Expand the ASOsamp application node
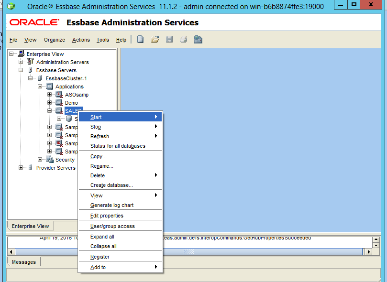Image resolution: width=387 pixels, height=282 pixels. tap(50, 95)
